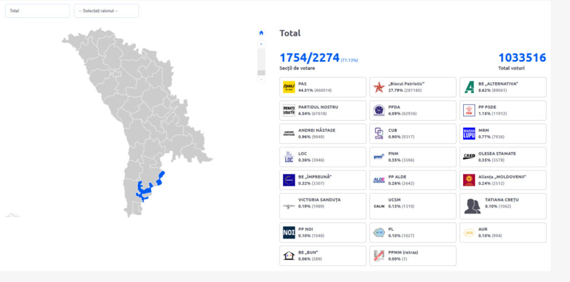Click the map home reset icon

(x=261, y=33)
